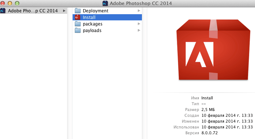Click the version value 8.0.0.72

pyautogui.click(x=209, y=133)
